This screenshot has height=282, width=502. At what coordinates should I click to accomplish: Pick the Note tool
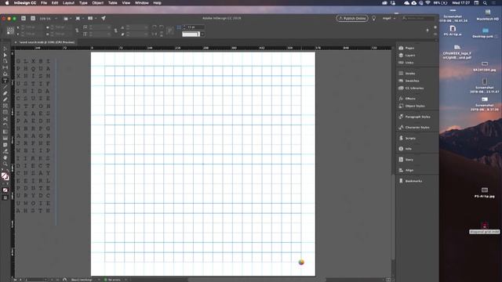click(5, 144)
